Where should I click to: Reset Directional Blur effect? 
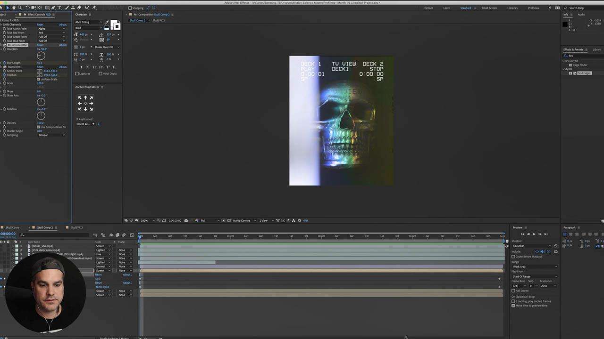pyautogui.click(x=40, y=45)
